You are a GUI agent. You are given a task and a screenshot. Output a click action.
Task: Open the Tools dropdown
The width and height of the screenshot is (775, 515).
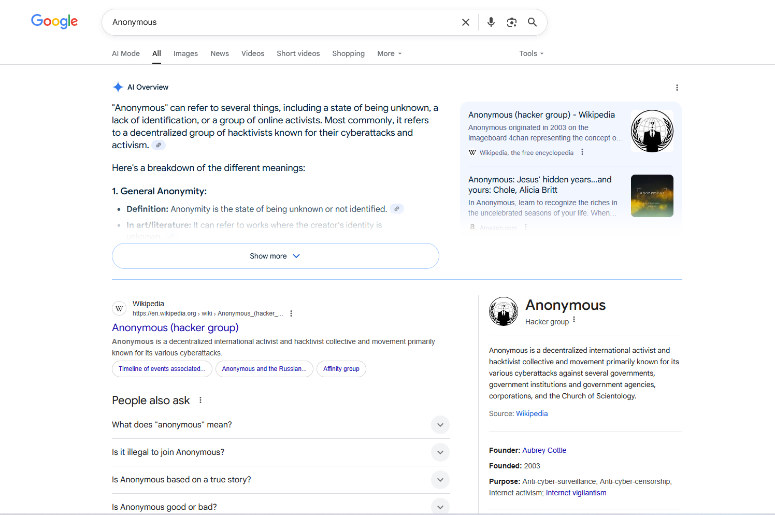532,53
